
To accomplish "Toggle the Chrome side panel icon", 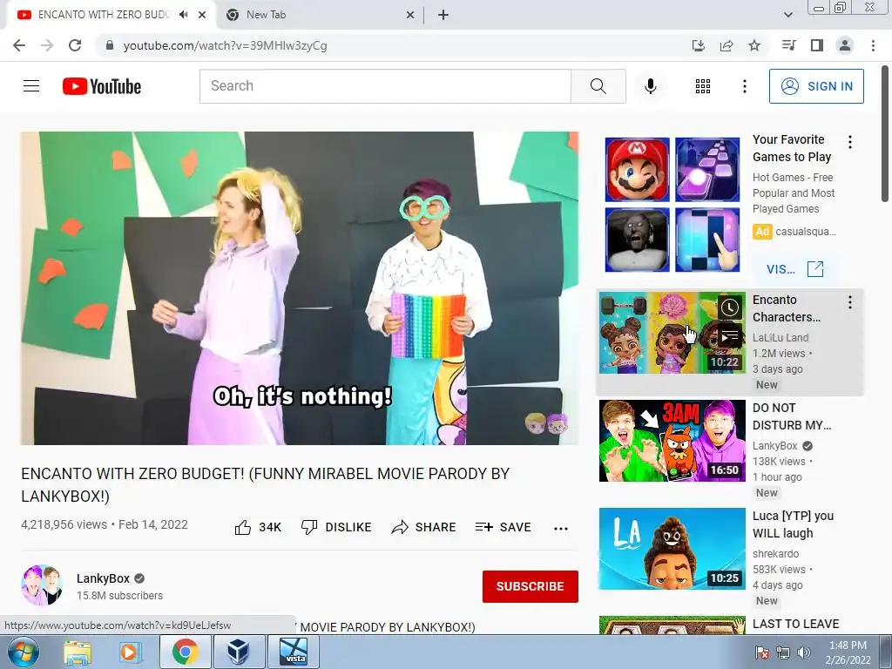I will point(817,45).
